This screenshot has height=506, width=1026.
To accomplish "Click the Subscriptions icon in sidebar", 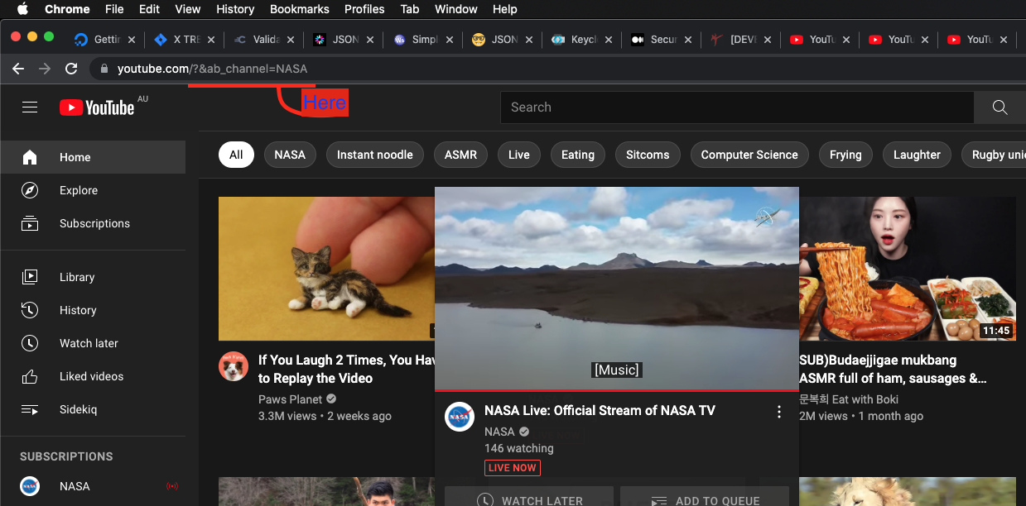I will (30, 223).
